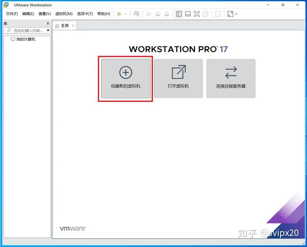Click the Unity mode toolbar icon
The height and width of the screenshot is (247, 307).
[x=206, y=14]
